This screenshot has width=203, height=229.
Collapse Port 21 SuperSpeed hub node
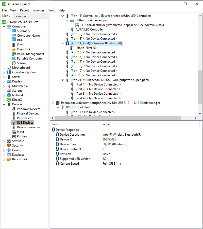click(63, 80)
